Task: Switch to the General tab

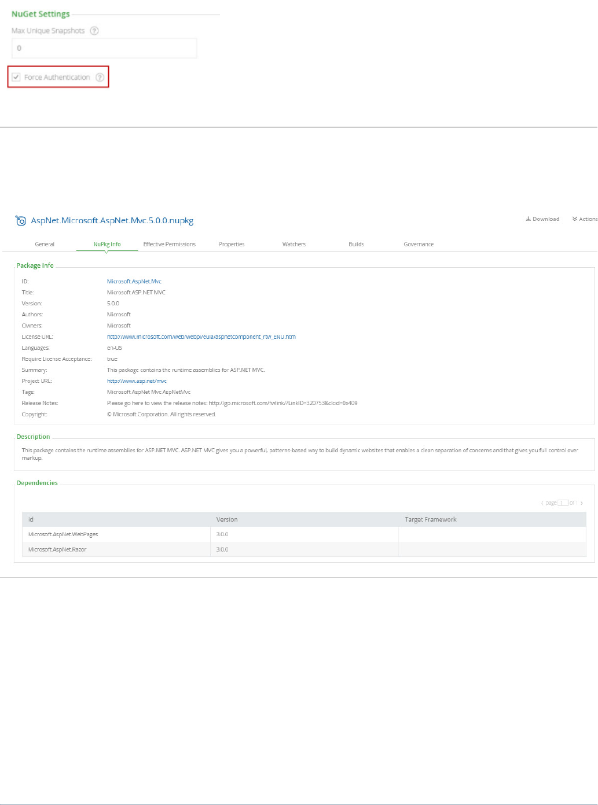Action: point(45,244)
